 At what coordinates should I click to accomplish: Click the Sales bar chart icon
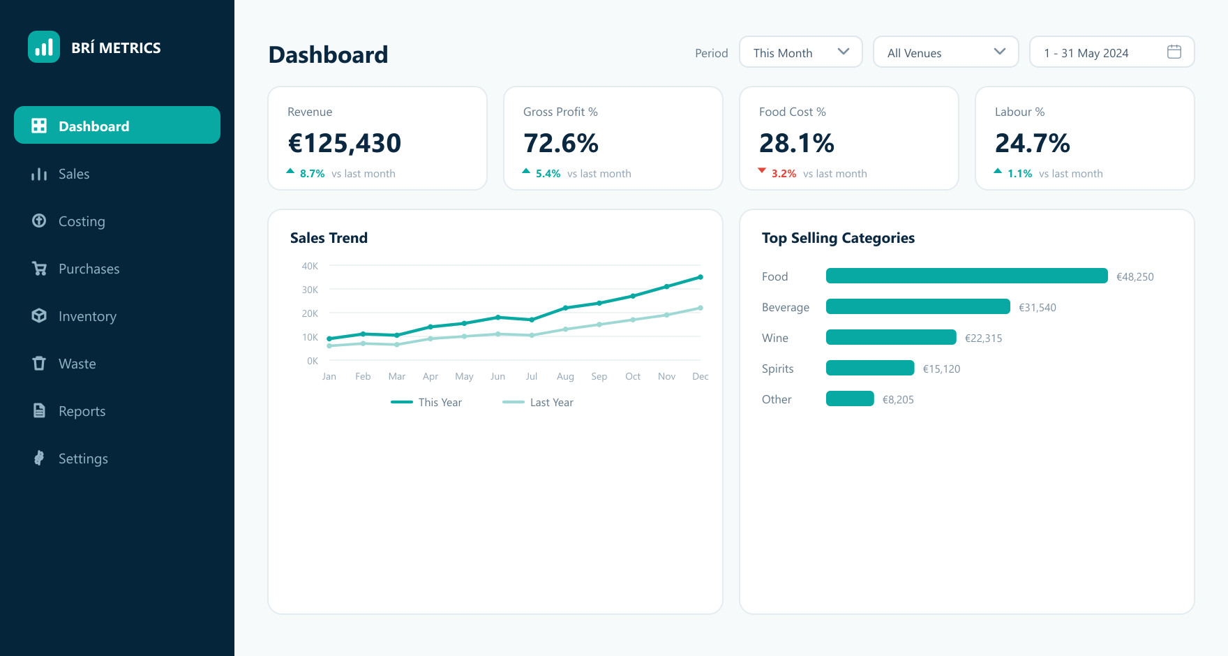click(39, 174)
